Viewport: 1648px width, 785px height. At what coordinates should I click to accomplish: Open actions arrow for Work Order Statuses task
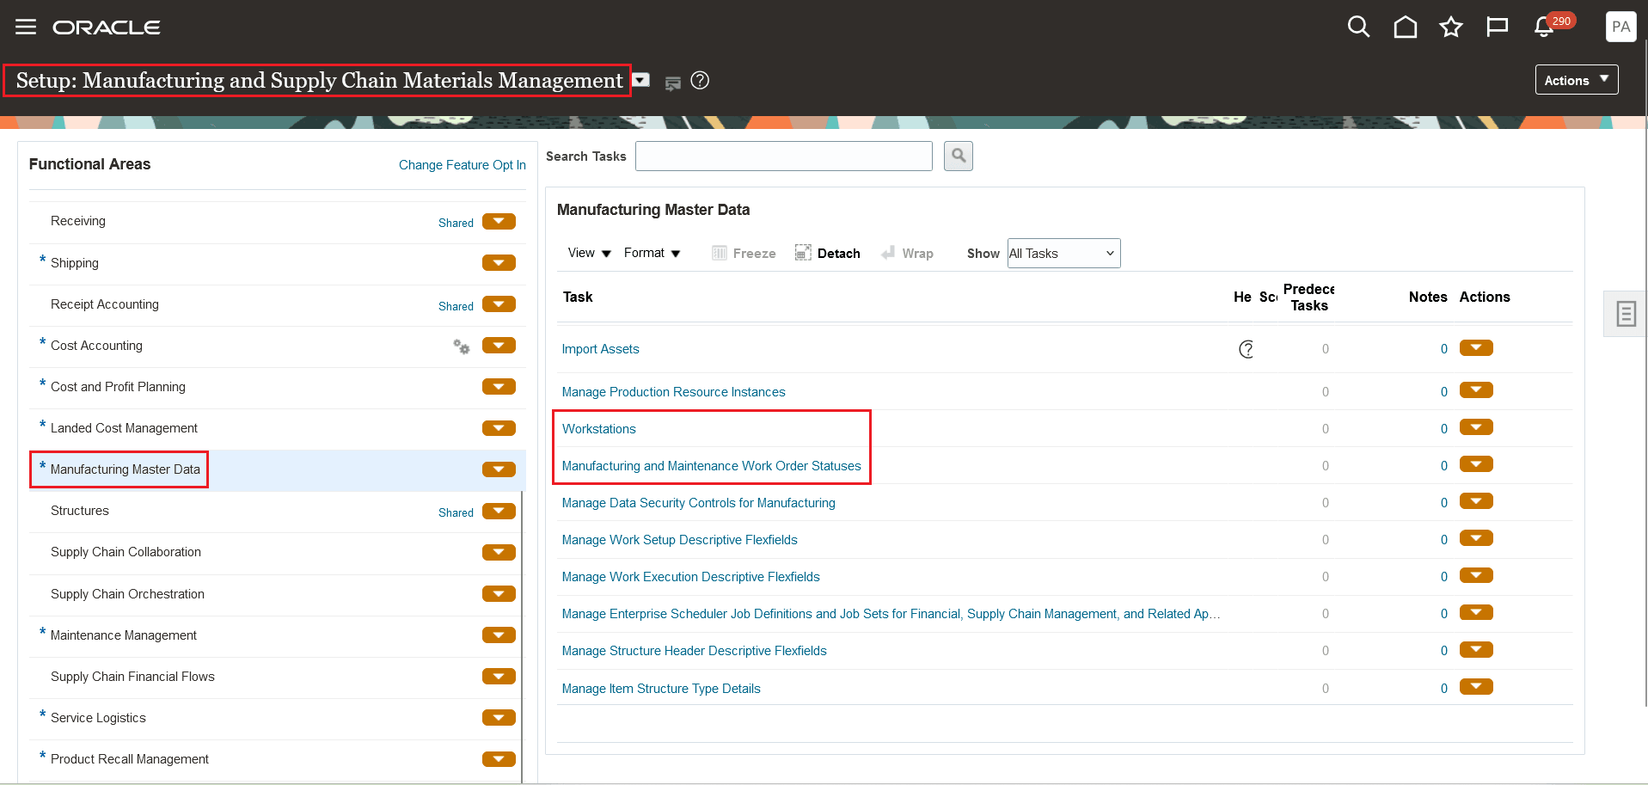pos(1476,465)
